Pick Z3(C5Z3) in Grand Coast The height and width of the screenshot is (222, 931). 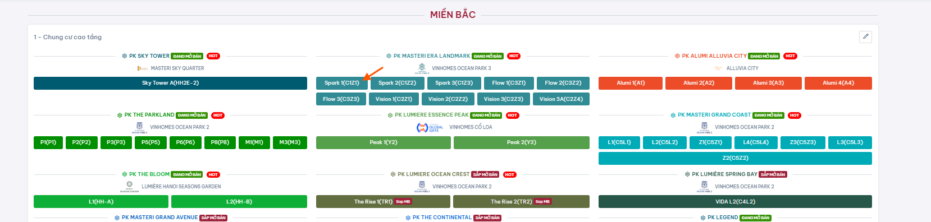coord(803,142)
